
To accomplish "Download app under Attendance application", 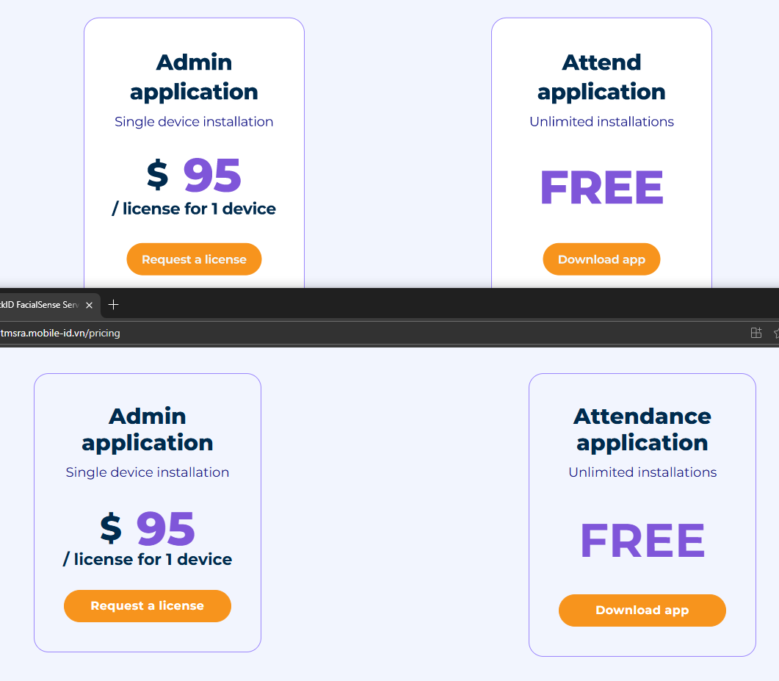I will coord(642,610).
